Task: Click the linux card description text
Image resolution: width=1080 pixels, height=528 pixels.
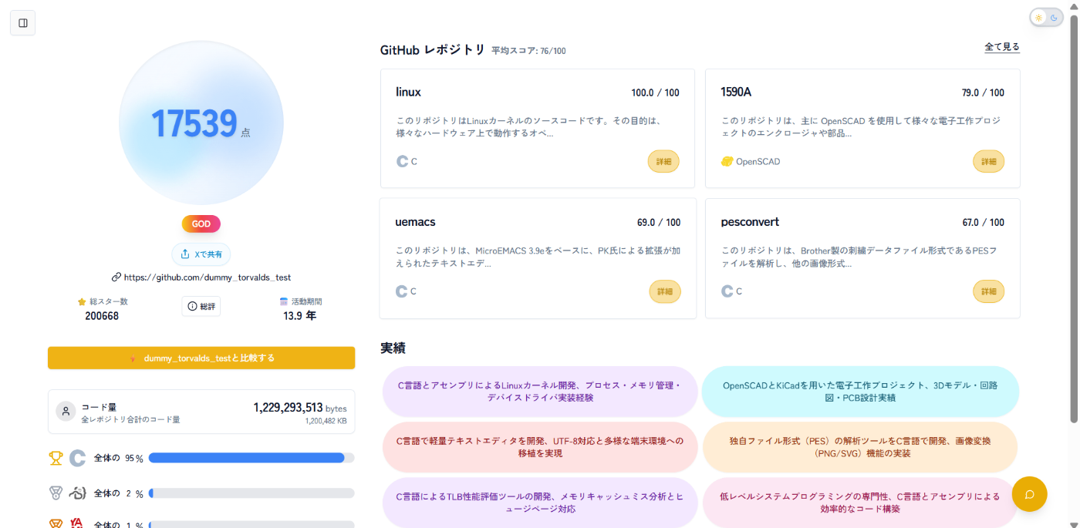Action: click(x=529, y=127)
